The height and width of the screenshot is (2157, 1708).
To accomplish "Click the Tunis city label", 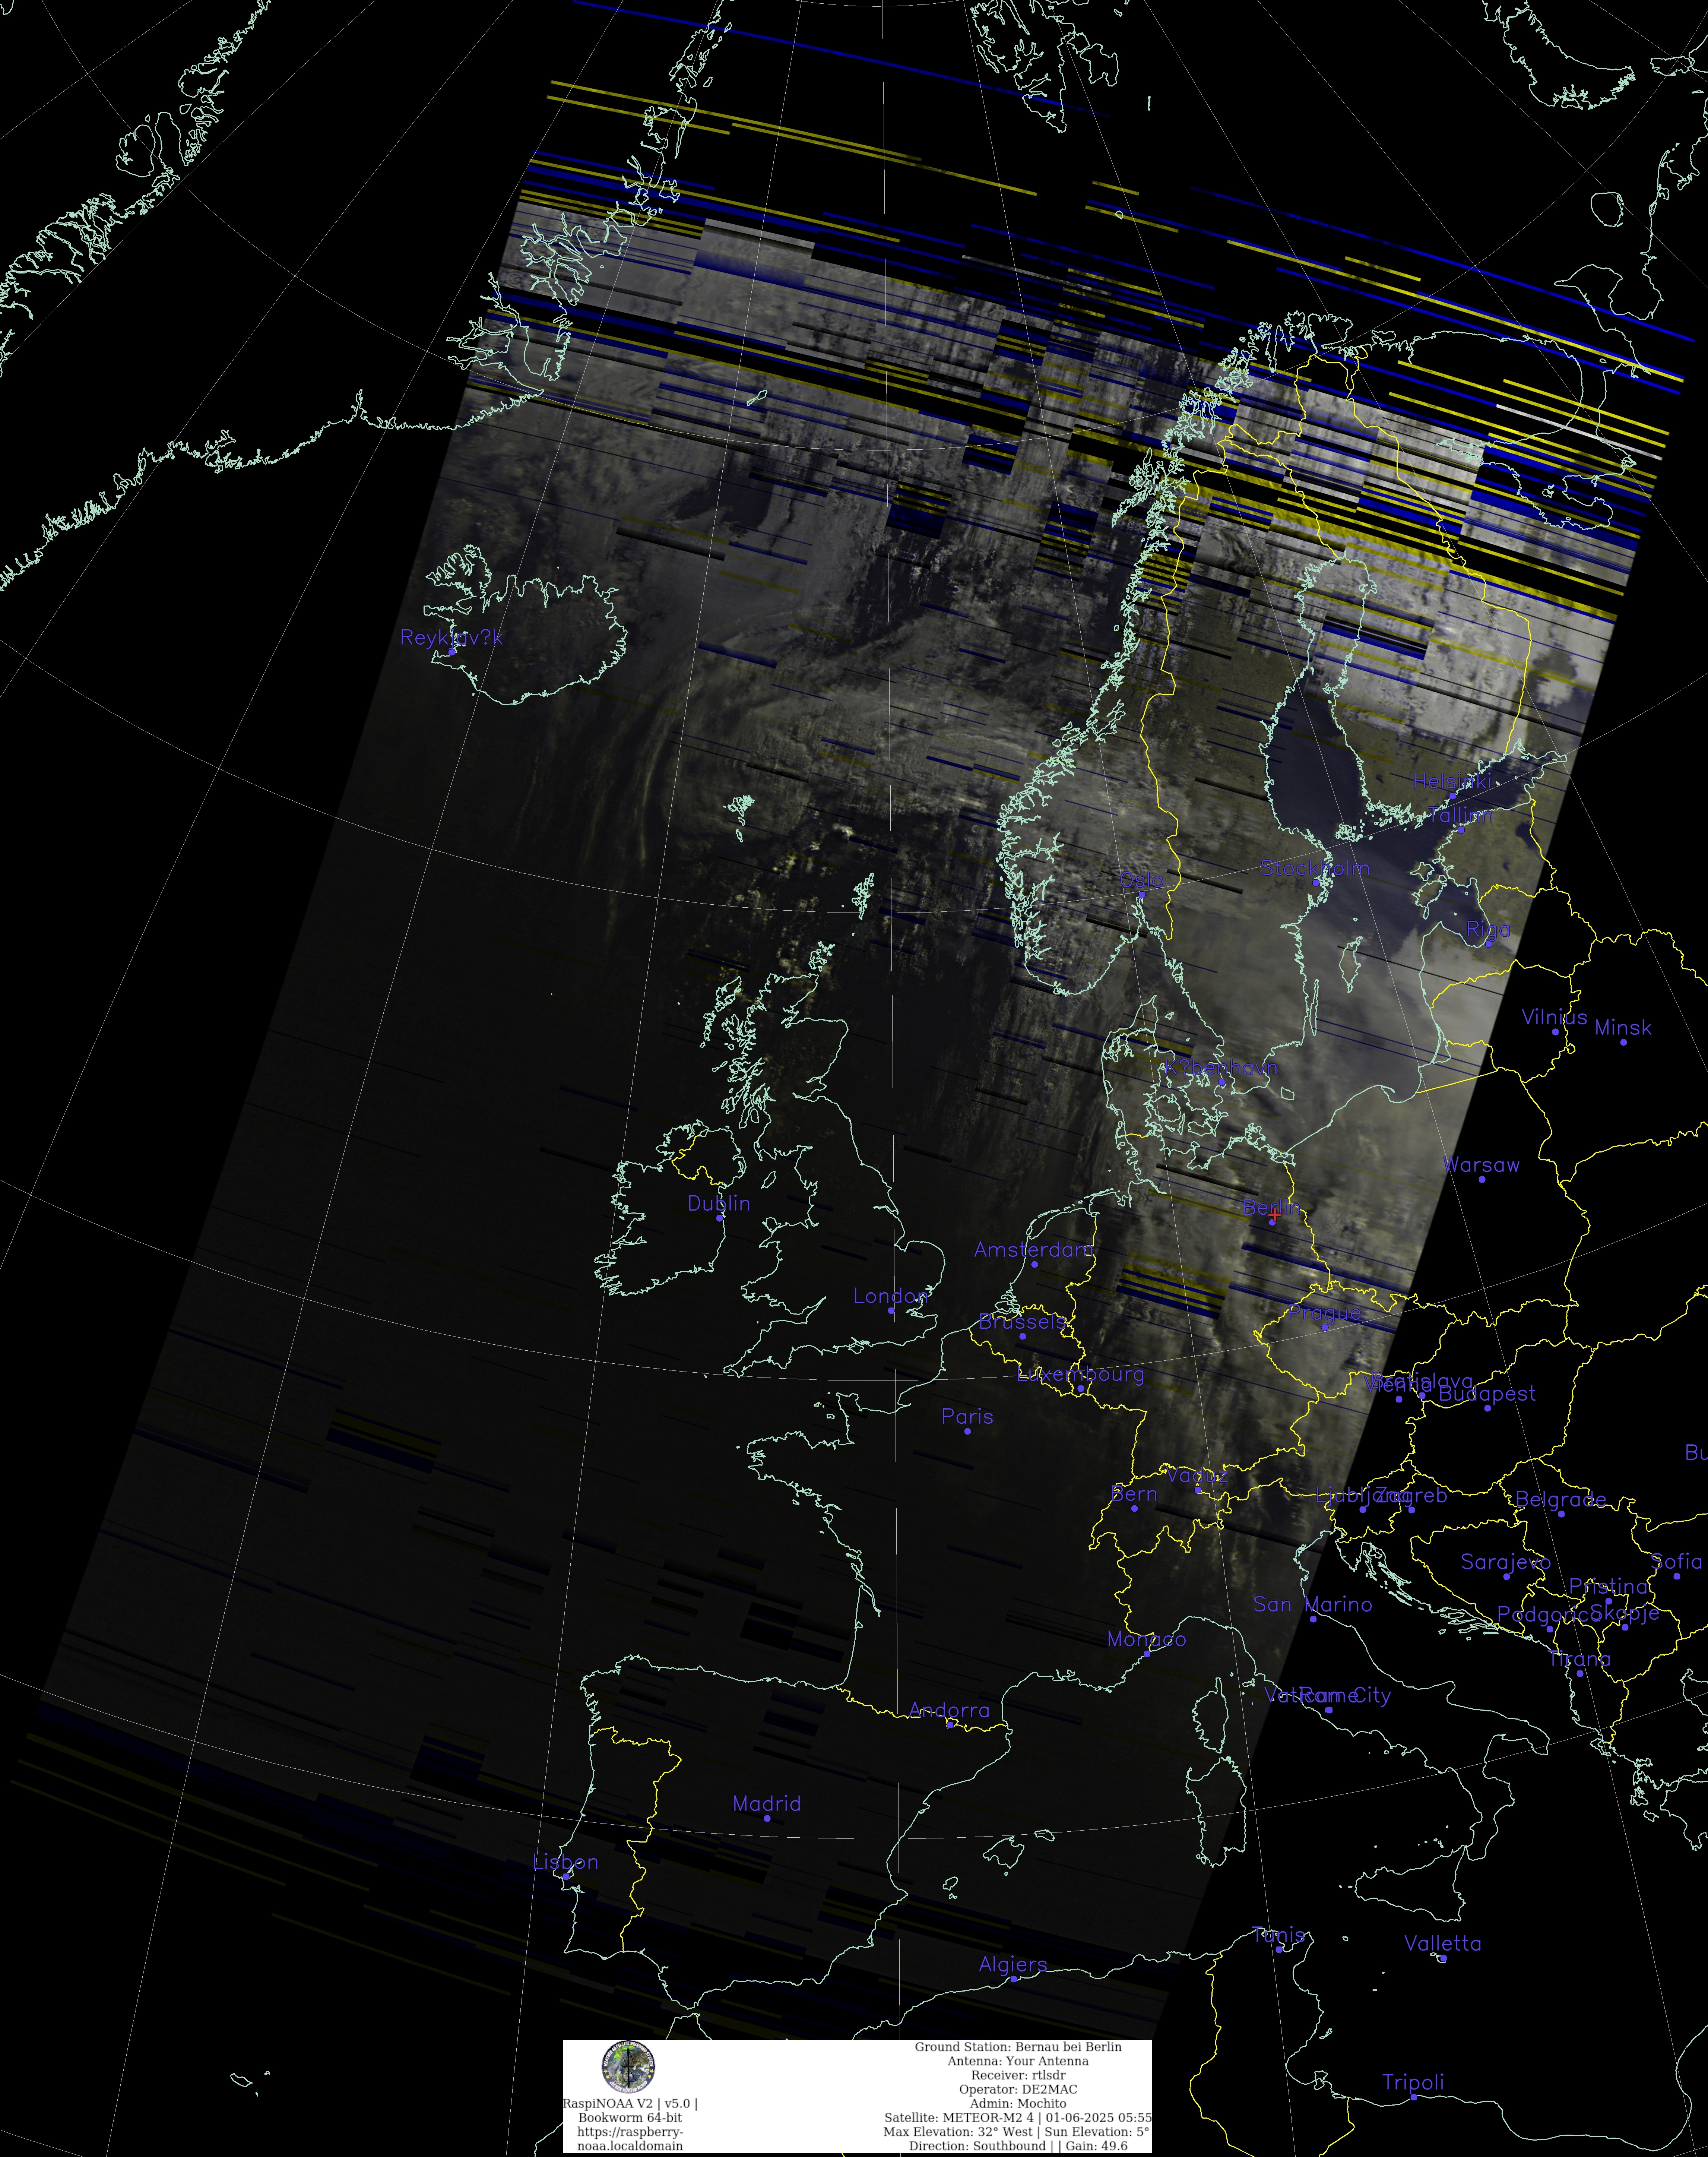I will pos(1278,1935).
